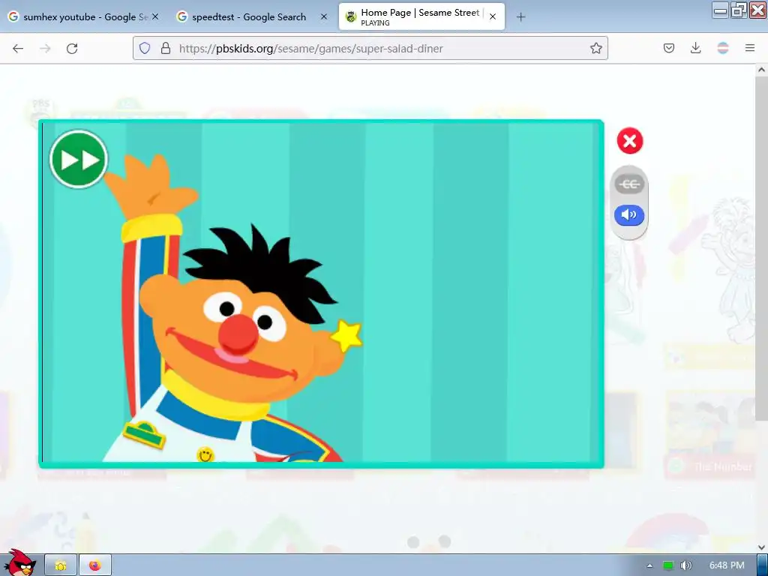This screenshot has width=768, height=576.
Task: Click Ernie's yellow star in the game
Action: (346, 336)
